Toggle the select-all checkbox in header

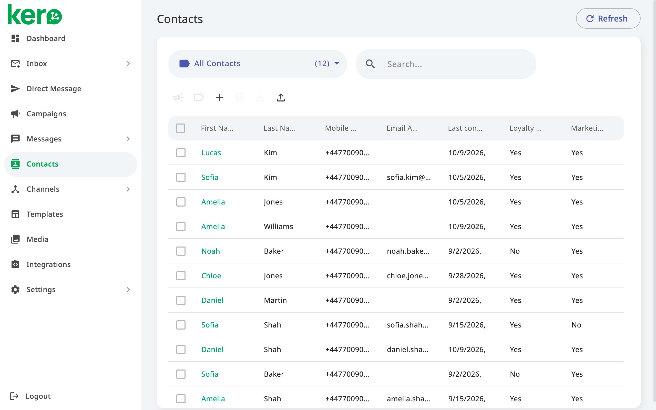pos(180,128)
